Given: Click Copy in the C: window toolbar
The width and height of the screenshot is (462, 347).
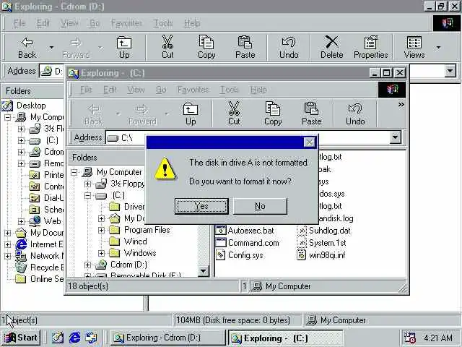Looking at the screenshot, I should coord(273,114).
